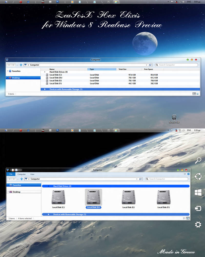The height and width of the screenshot is (257, 205).
Task: Click the refresh icon beside the address bar
Action: point(140,179)
